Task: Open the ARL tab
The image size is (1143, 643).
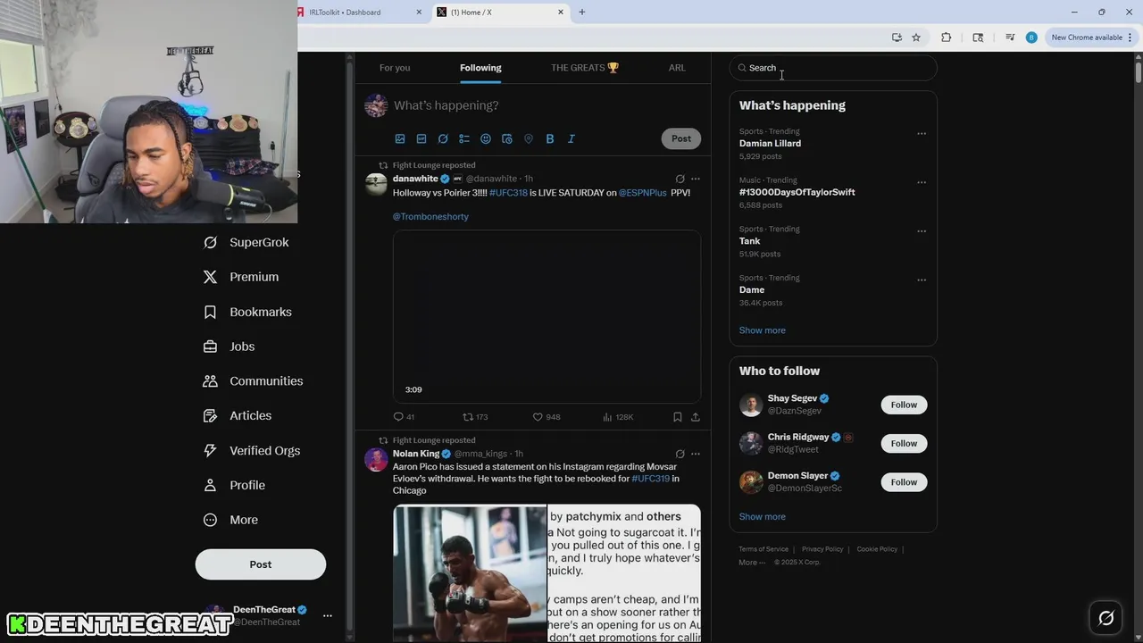Action: (x=677, y=68)
